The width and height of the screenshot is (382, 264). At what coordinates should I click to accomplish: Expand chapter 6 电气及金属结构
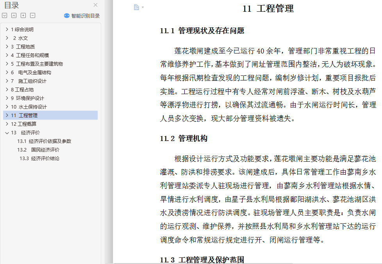tap(7, 72)
